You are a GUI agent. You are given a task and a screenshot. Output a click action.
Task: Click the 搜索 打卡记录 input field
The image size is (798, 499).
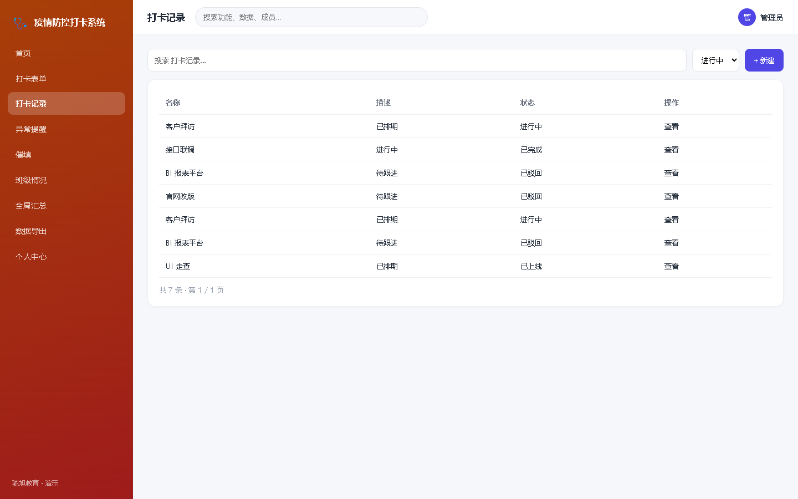pyautogui.click(x=417, y=60)
